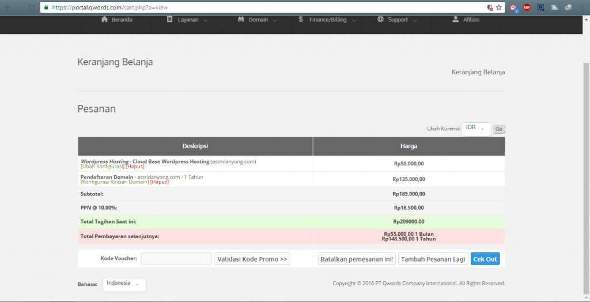Click the Adblock Plus extension icon
Viewport: 590px width, 302px height.
click(x=527, y=8)
